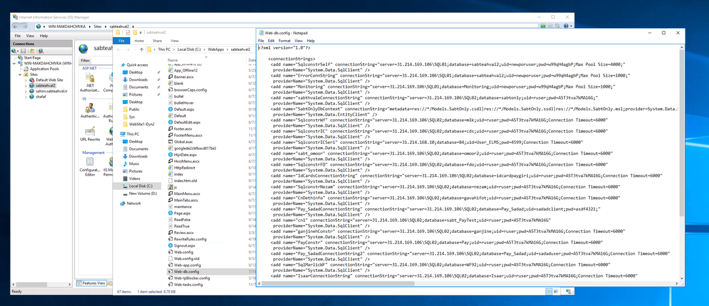The width and height of the screenshot is (709, 306).
Task: Open Notepad Edit menu
Action: click(x=271, y=41)
